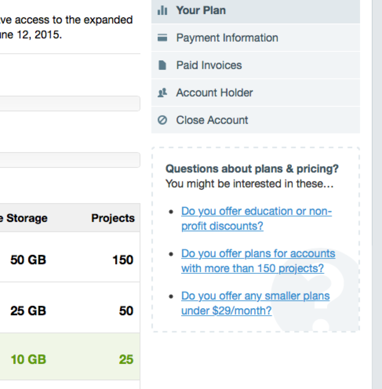Click the bar chart icon beside Your Plan
Image resolution: width=382 pixels, height=389 pixels.
coord(162,11)
